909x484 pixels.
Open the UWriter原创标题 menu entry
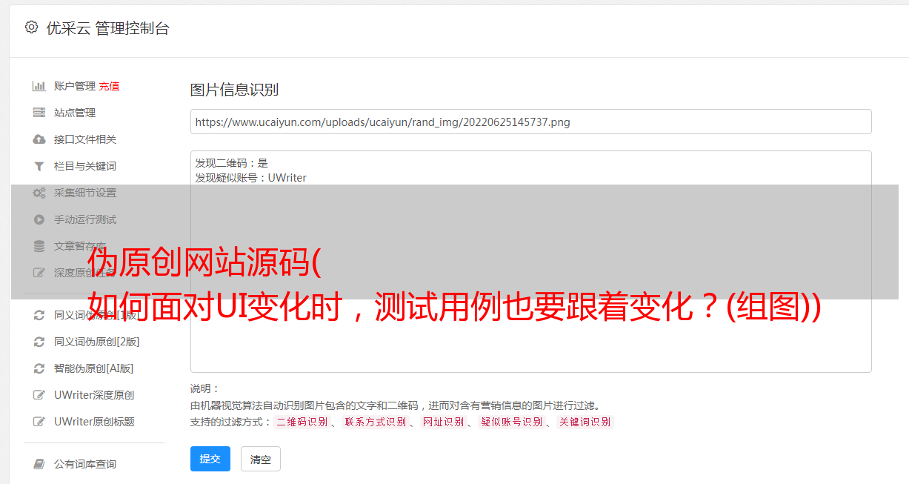94,422
